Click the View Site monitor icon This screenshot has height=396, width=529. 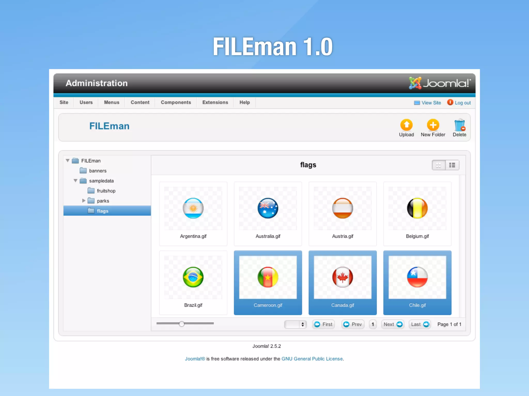417,103
